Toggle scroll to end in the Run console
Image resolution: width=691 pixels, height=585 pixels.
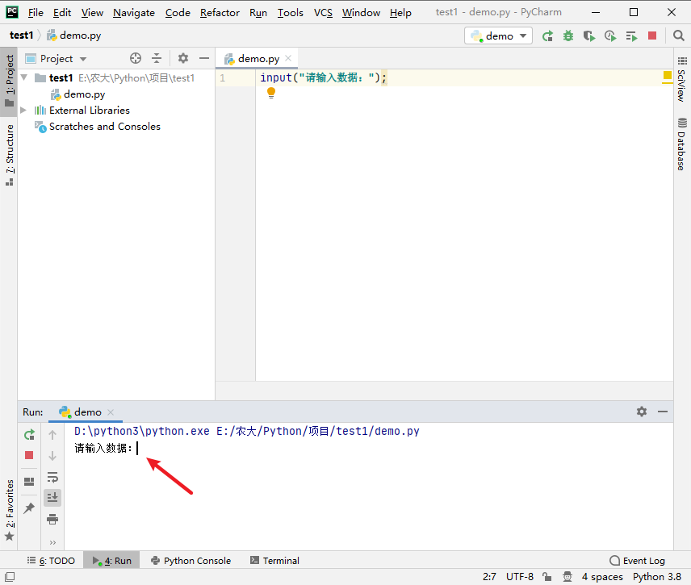tap(52, 498)
